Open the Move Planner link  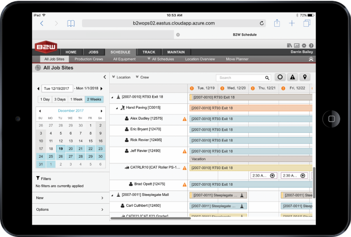pyautogui.click(x=237, y=59)
